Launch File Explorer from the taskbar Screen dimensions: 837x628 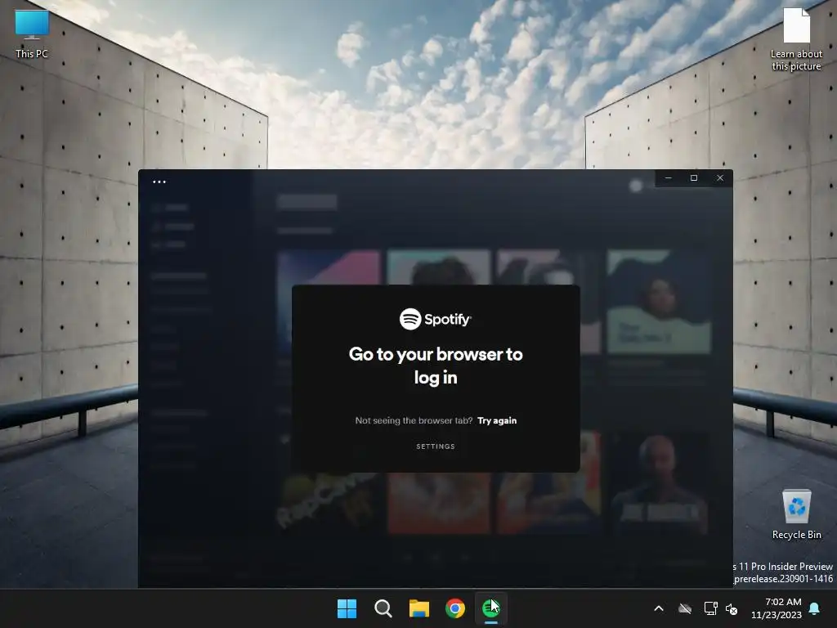419,608
